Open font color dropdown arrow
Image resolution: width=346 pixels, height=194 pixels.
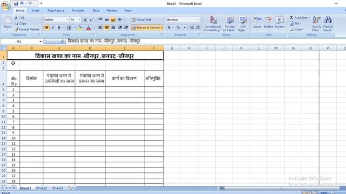click(92, 27)
